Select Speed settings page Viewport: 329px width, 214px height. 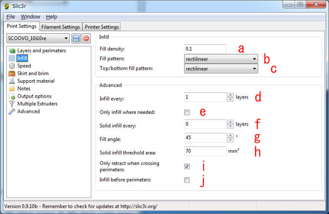pyautogui.click(x=24, y=66)
